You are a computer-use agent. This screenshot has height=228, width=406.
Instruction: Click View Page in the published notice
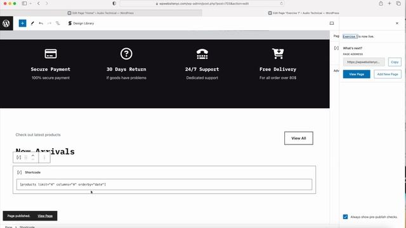[45, 216]
